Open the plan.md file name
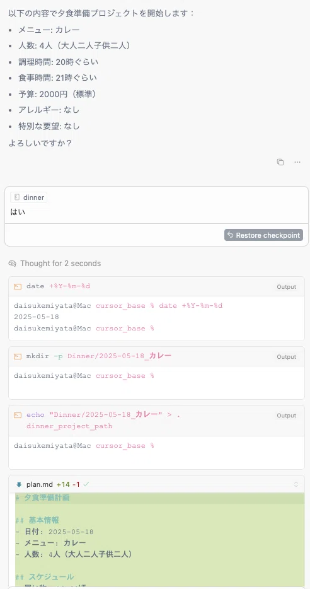This screenshot has width=310, height=589. [x=40, y=484]
